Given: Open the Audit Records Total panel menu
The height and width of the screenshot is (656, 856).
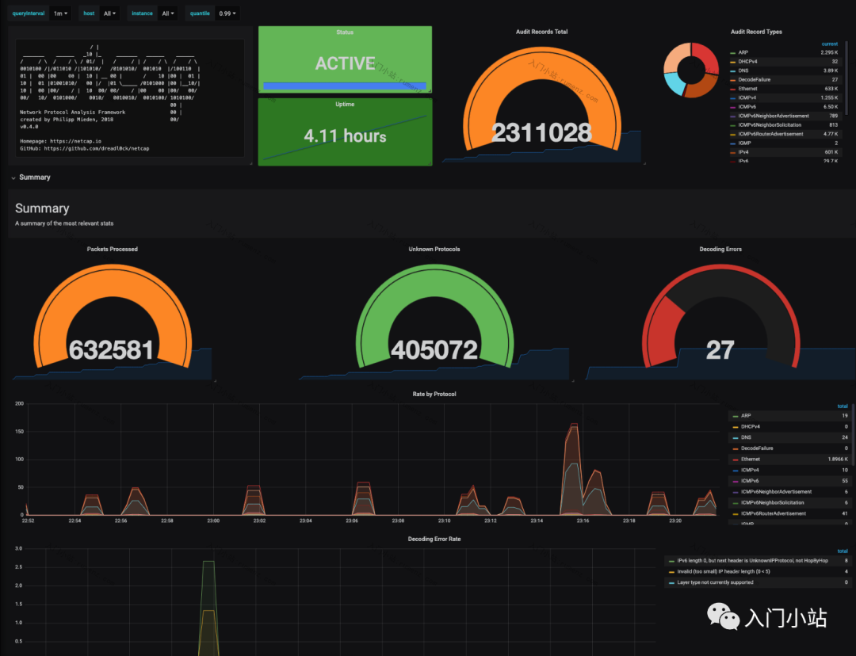Looking at the screenshot, I should pos(541,32).
